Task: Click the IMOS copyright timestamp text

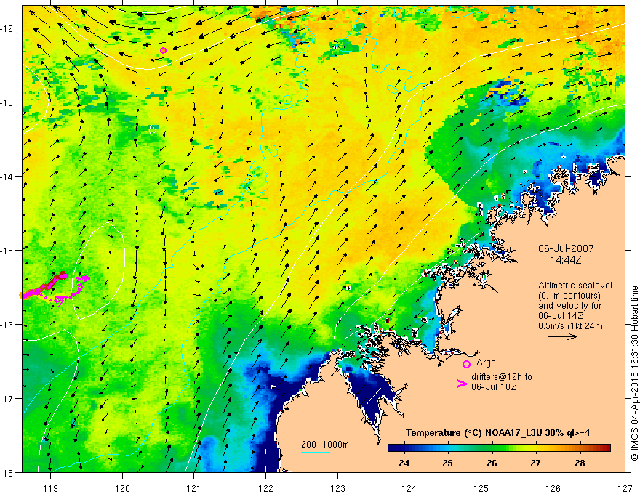Action: coord(634,373)
